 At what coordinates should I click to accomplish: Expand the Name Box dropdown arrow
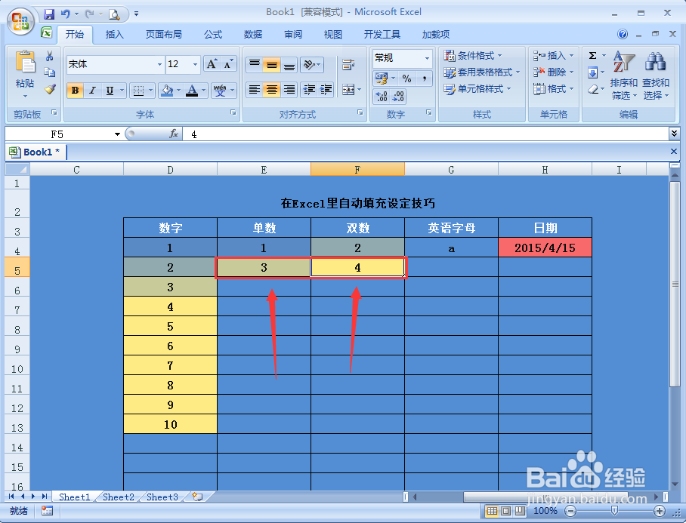tap(117, 134)
